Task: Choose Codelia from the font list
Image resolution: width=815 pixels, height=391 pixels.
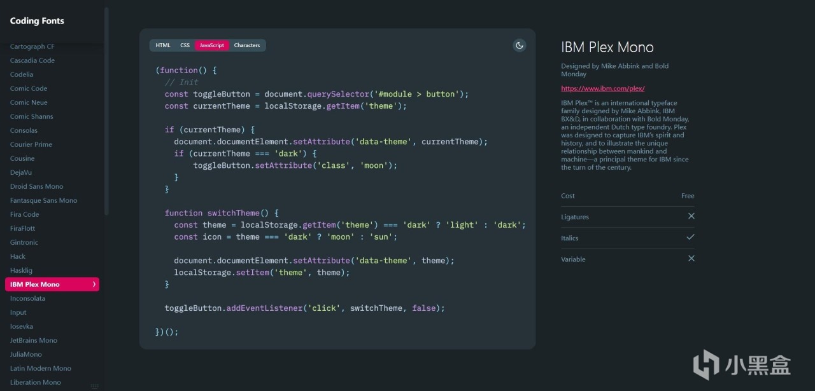Action: click(x=22, y=74)
